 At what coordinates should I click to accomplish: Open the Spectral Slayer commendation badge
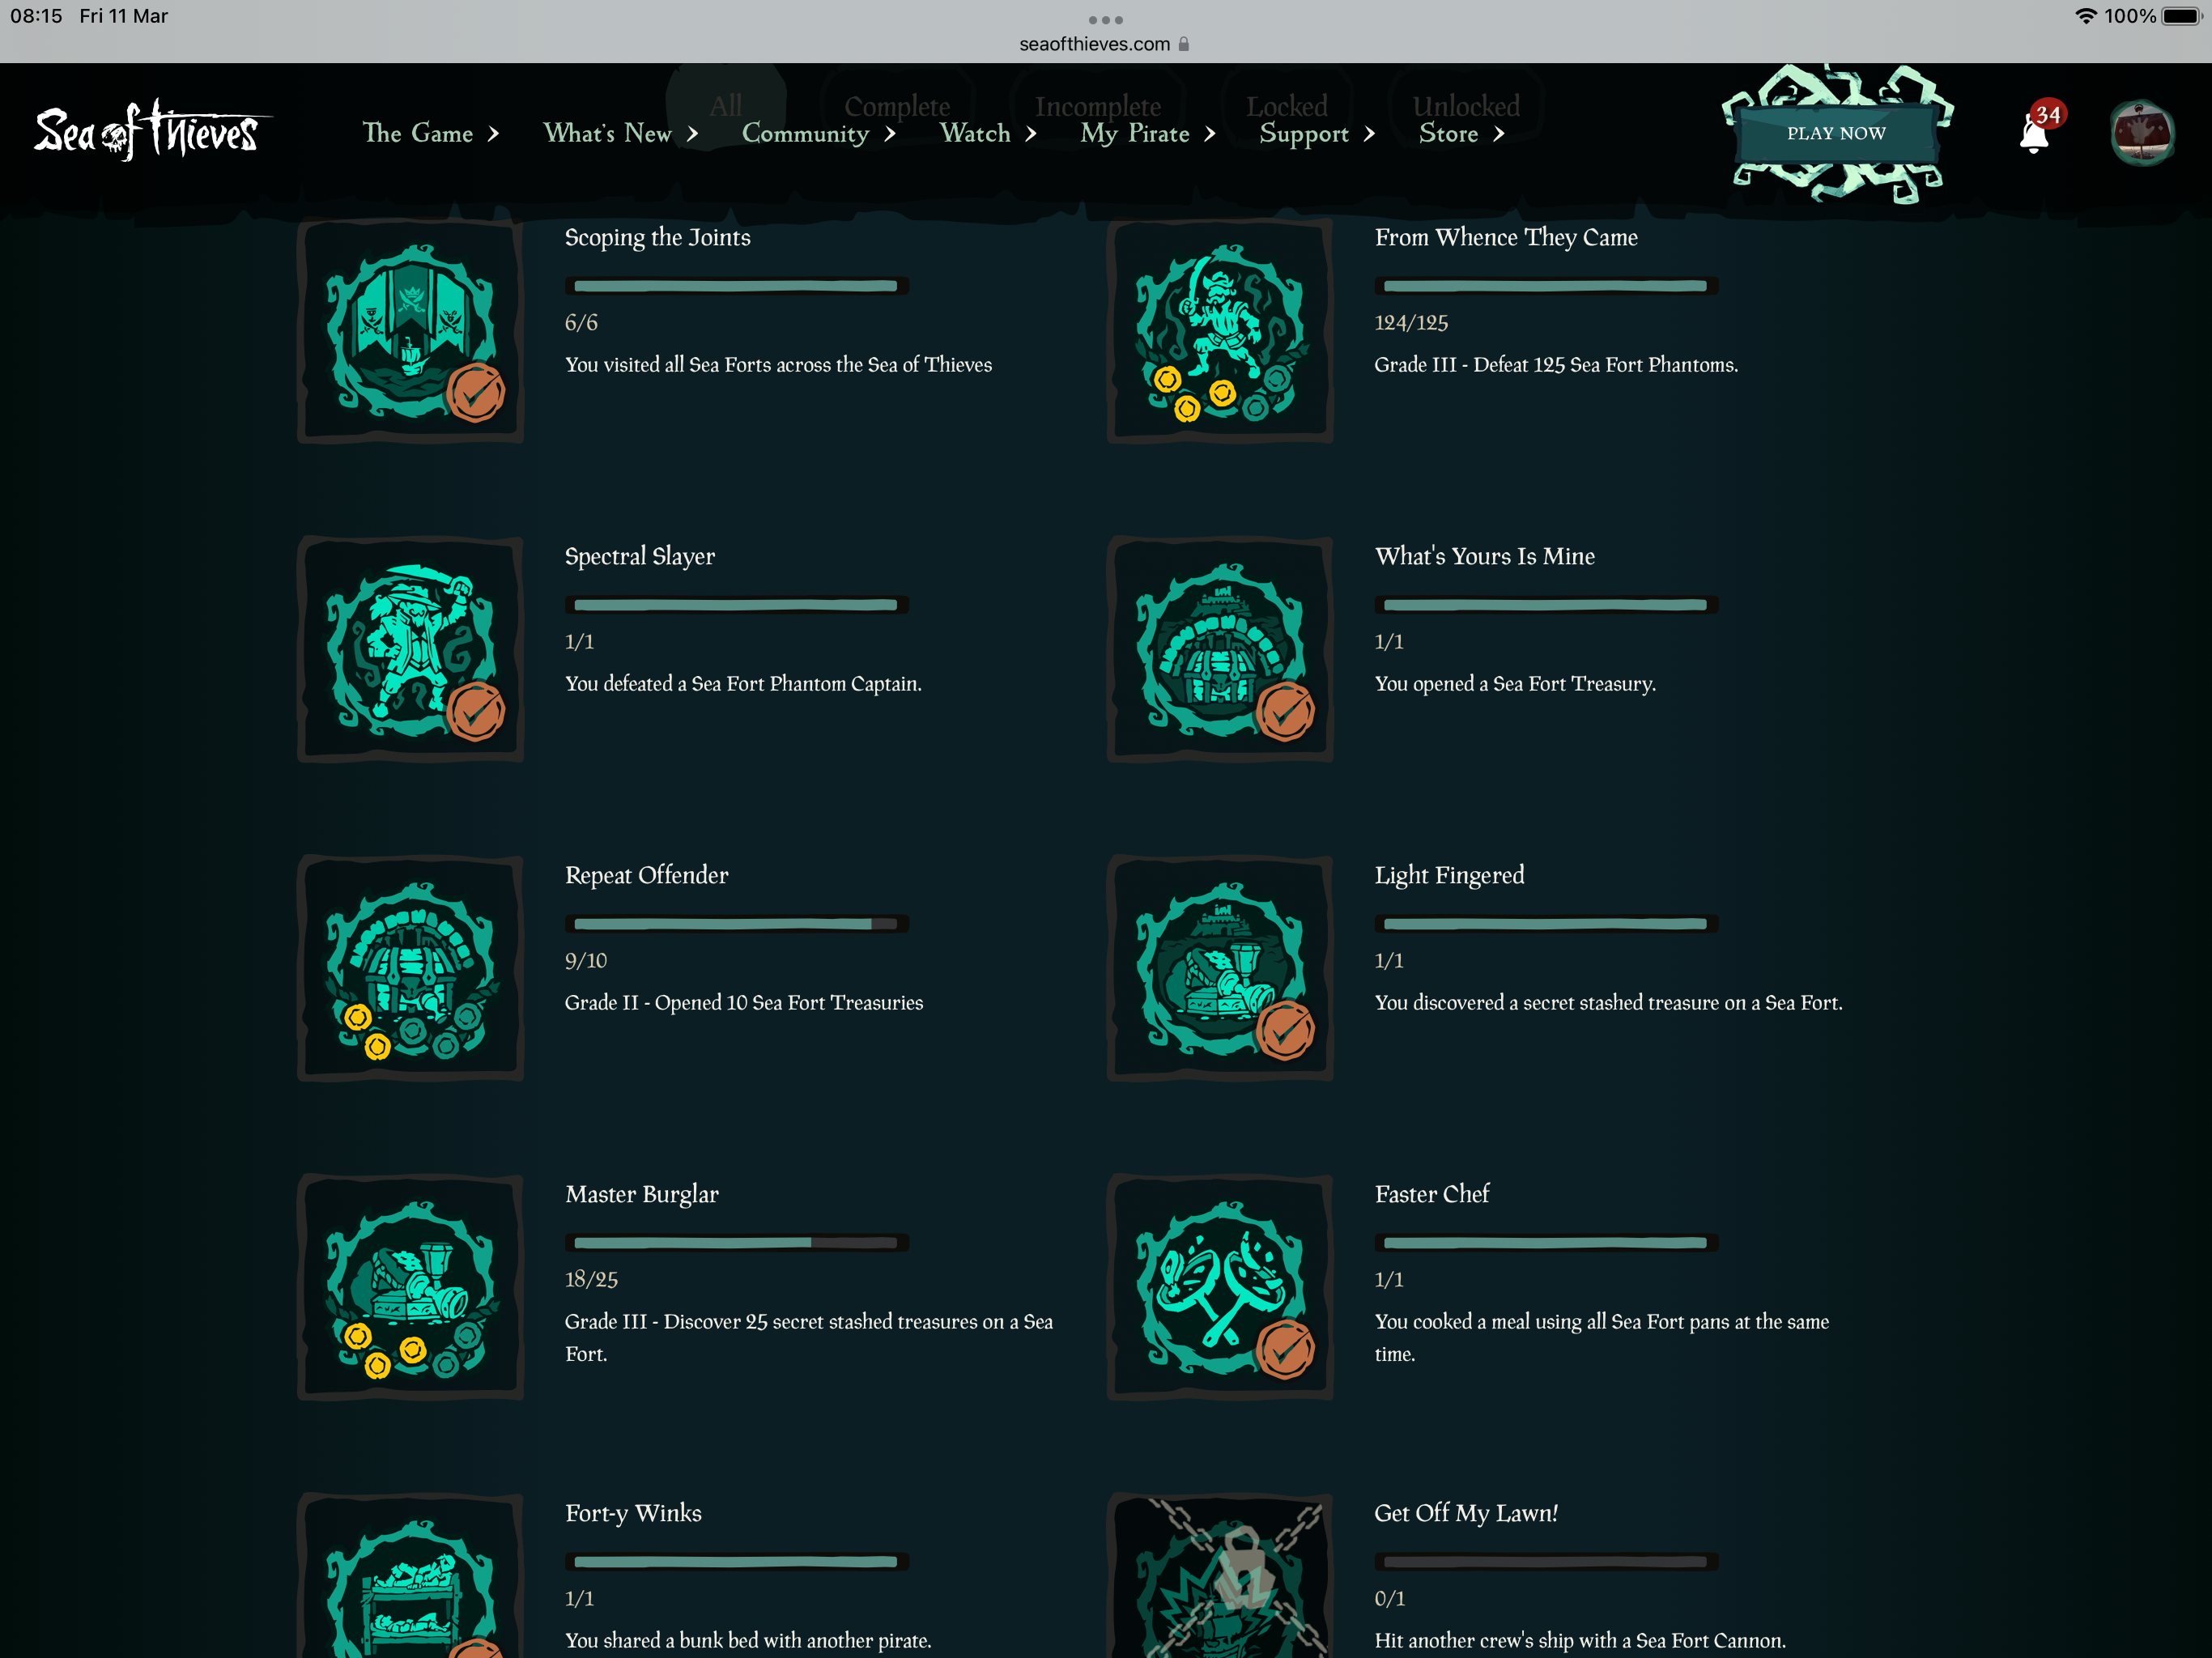tap(411, 650)
